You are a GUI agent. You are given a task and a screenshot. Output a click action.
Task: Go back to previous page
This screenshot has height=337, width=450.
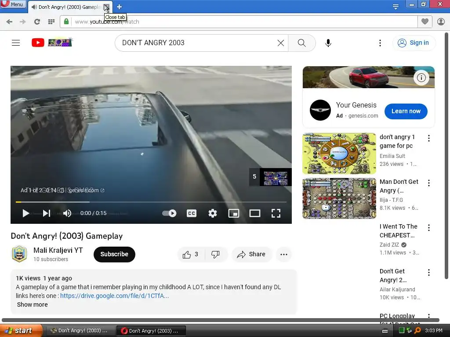coord(9,22)
